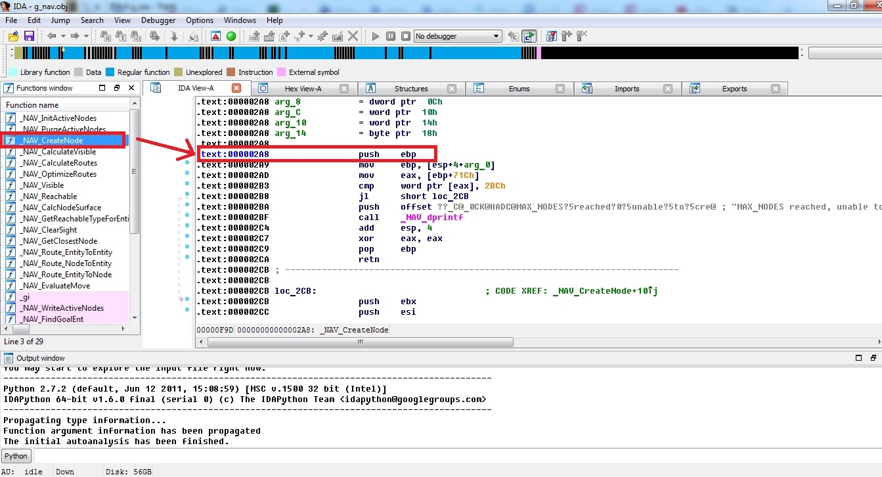Open the Options menu
Viewport: 882px width, 477px height.
coord(200,20)
